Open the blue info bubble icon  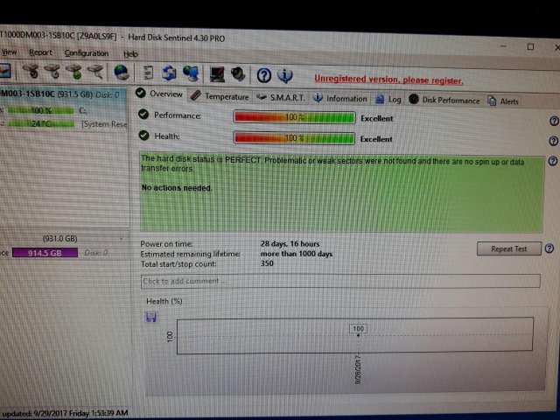coord(285,75)
